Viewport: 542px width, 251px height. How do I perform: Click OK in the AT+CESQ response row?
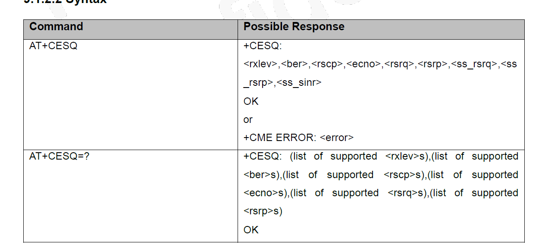click(251, 101)
